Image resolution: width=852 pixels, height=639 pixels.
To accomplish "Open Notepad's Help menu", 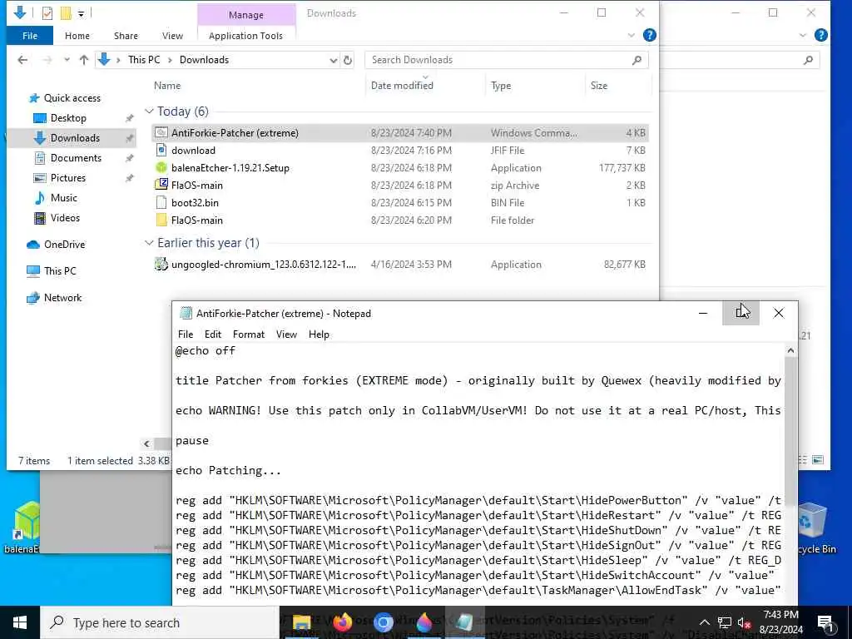I will 319,334.
